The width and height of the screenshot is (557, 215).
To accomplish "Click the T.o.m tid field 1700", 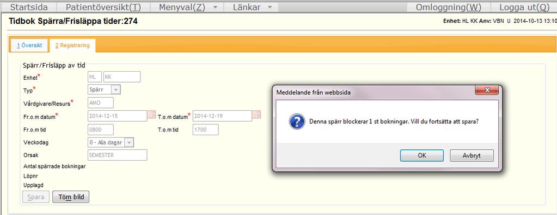I will 206,130.
